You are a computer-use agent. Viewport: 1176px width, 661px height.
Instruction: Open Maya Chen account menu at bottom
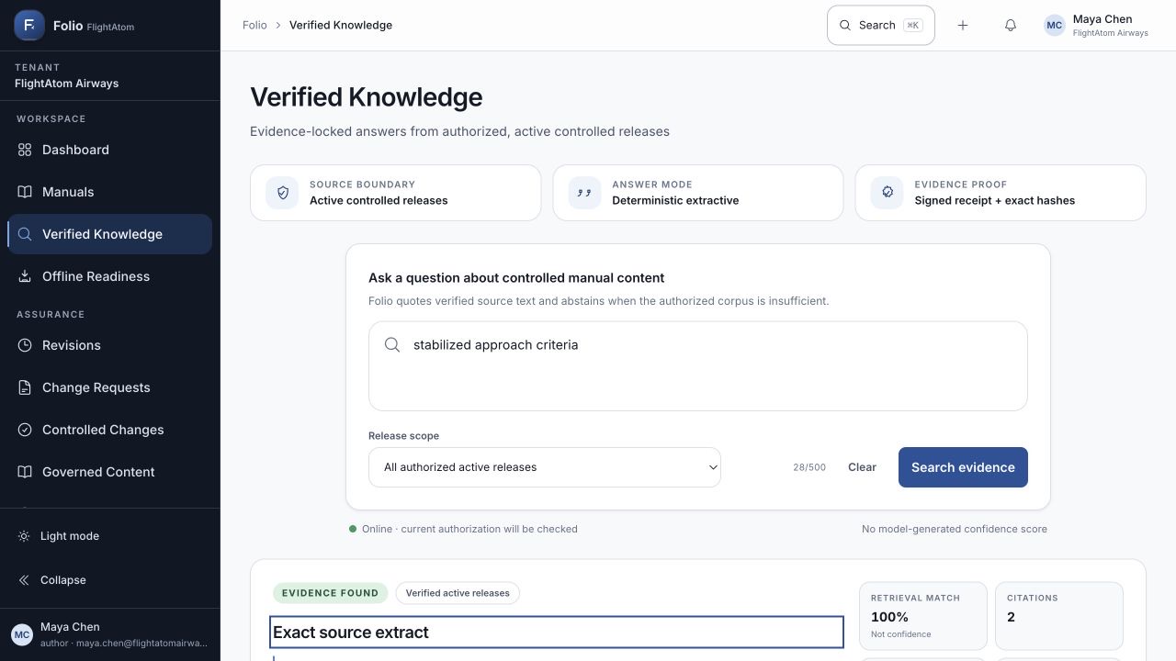[x=110, y=634]
